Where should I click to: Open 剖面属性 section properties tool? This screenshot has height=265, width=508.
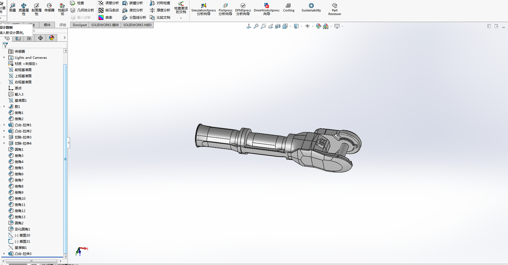click(37, 9)
